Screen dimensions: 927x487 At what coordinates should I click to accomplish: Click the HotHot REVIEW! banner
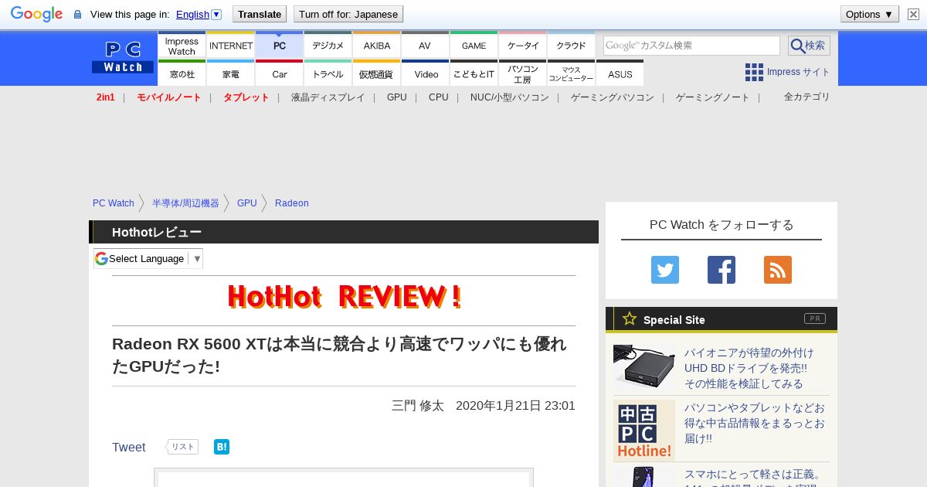(x=344, y=297)
